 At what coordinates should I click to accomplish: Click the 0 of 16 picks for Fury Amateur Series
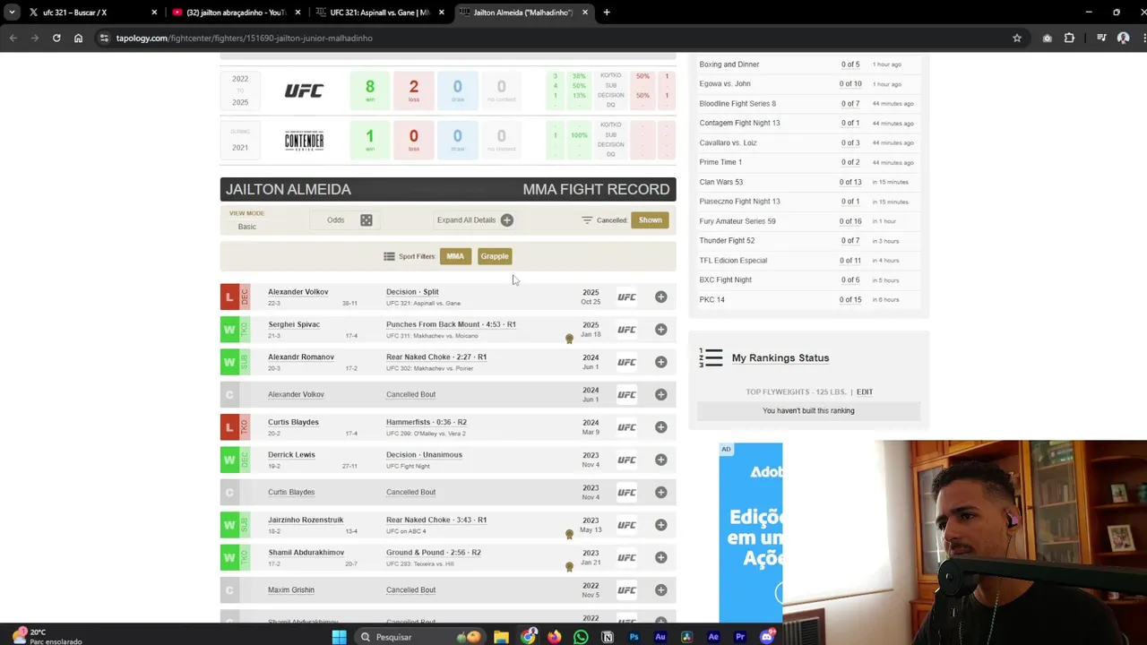pos(850,221)
